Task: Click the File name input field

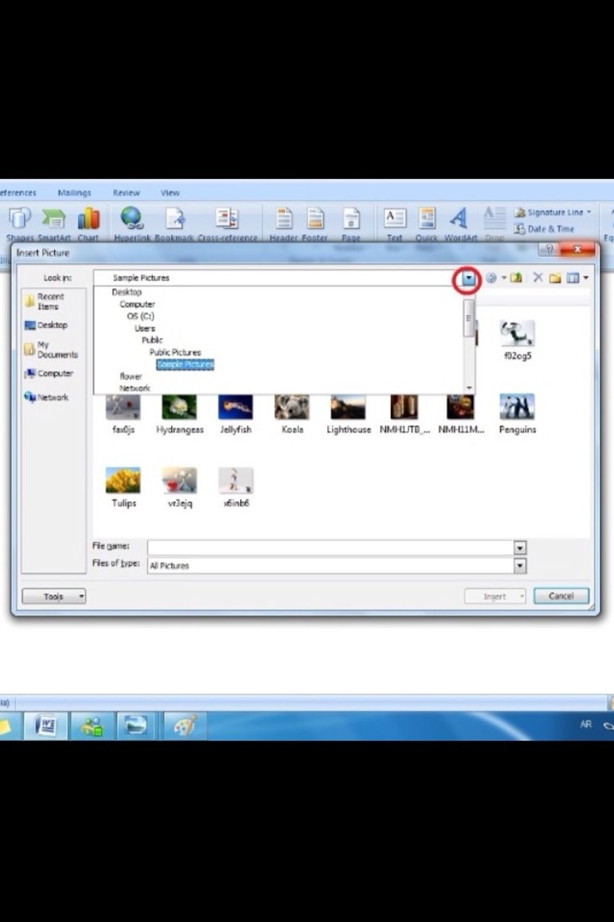Action: click(330, 548)
